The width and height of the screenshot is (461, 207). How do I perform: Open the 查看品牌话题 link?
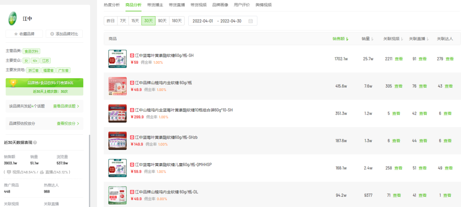66,106
